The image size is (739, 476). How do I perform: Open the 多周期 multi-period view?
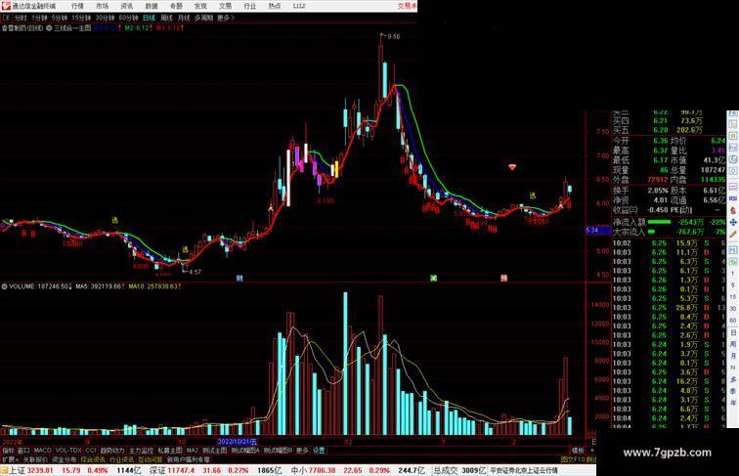pyautogui.click(x=203, y=18)
